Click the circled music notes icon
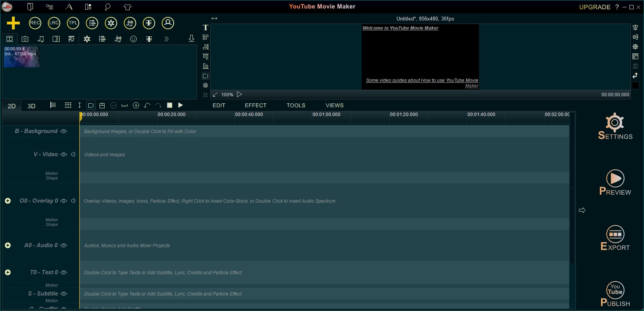Viewport: 644px width, 311px height. [x=130, y=23]
